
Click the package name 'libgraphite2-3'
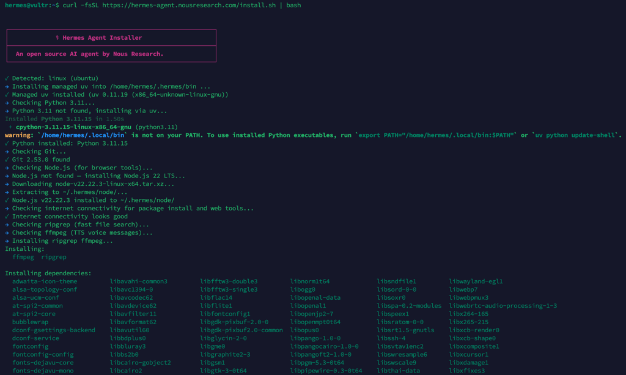tap(225, 354)
